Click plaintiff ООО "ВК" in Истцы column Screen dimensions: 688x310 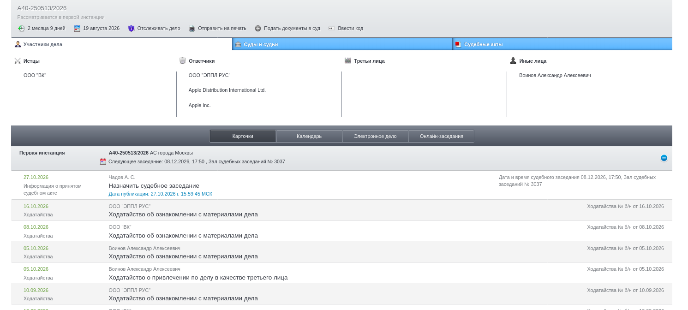[35, 75]
